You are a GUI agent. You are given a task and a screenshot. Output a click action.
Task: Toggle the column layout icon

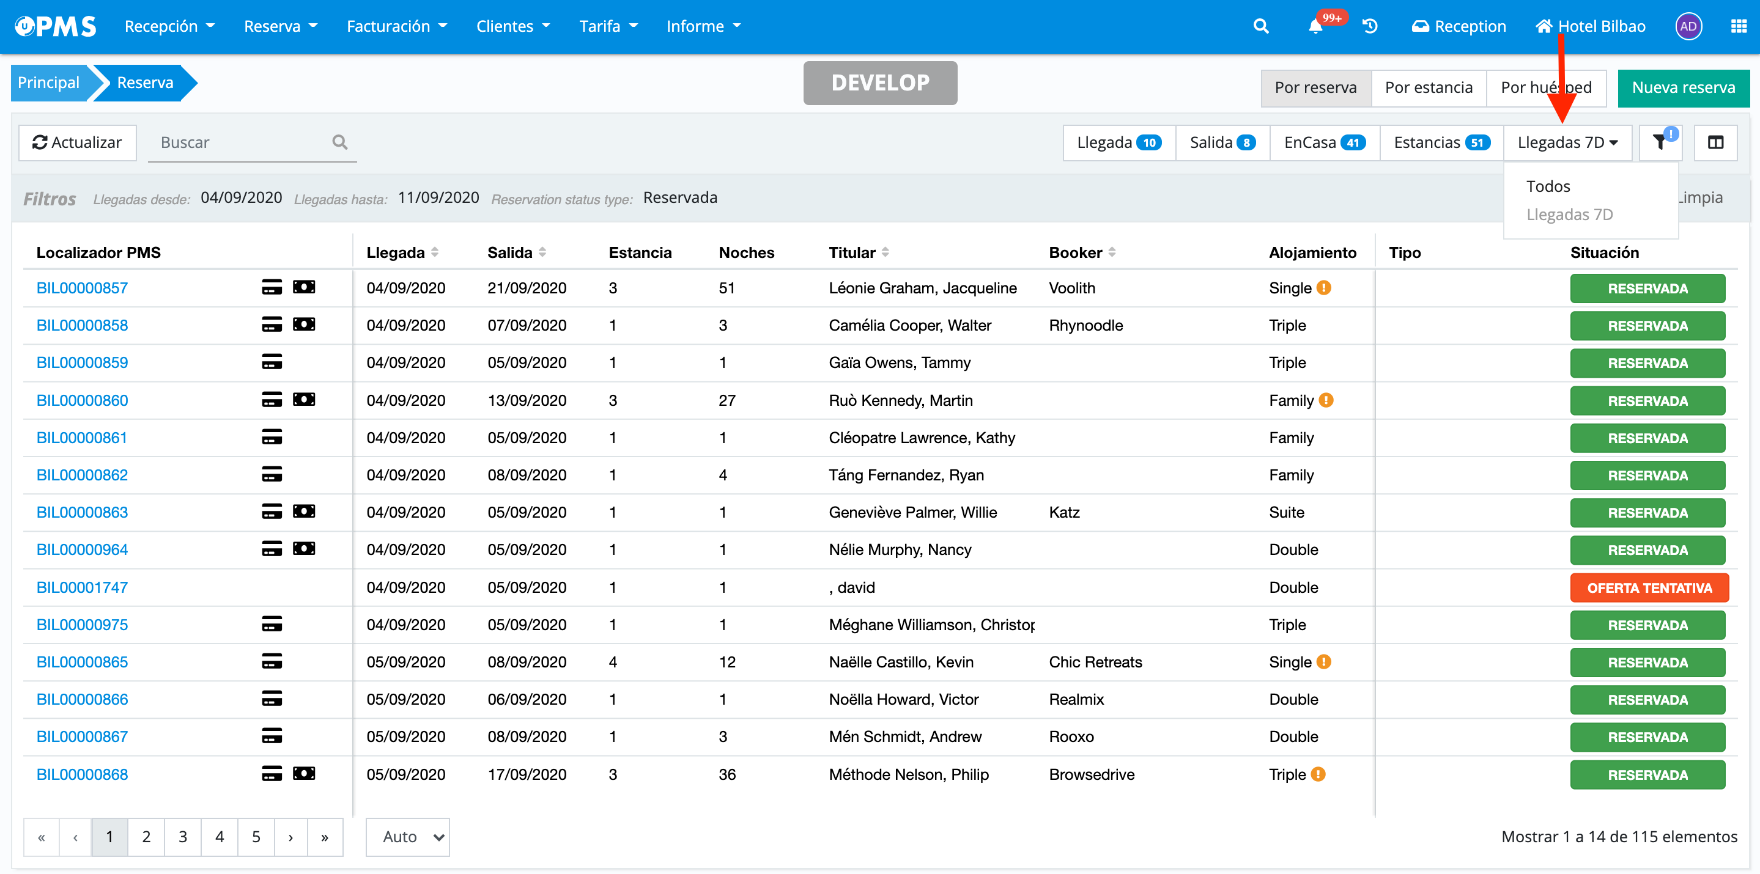(x=1715, y=142)
